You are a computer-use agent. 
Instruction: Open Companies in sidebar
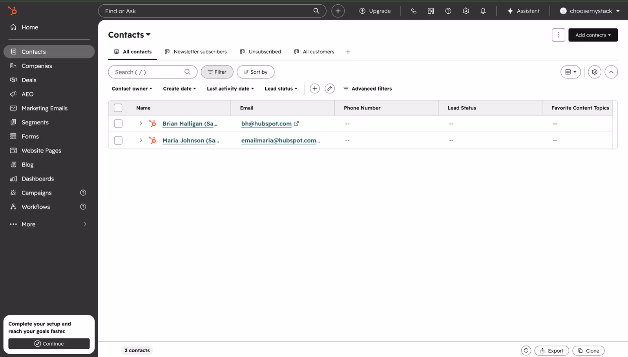[49, 66]
